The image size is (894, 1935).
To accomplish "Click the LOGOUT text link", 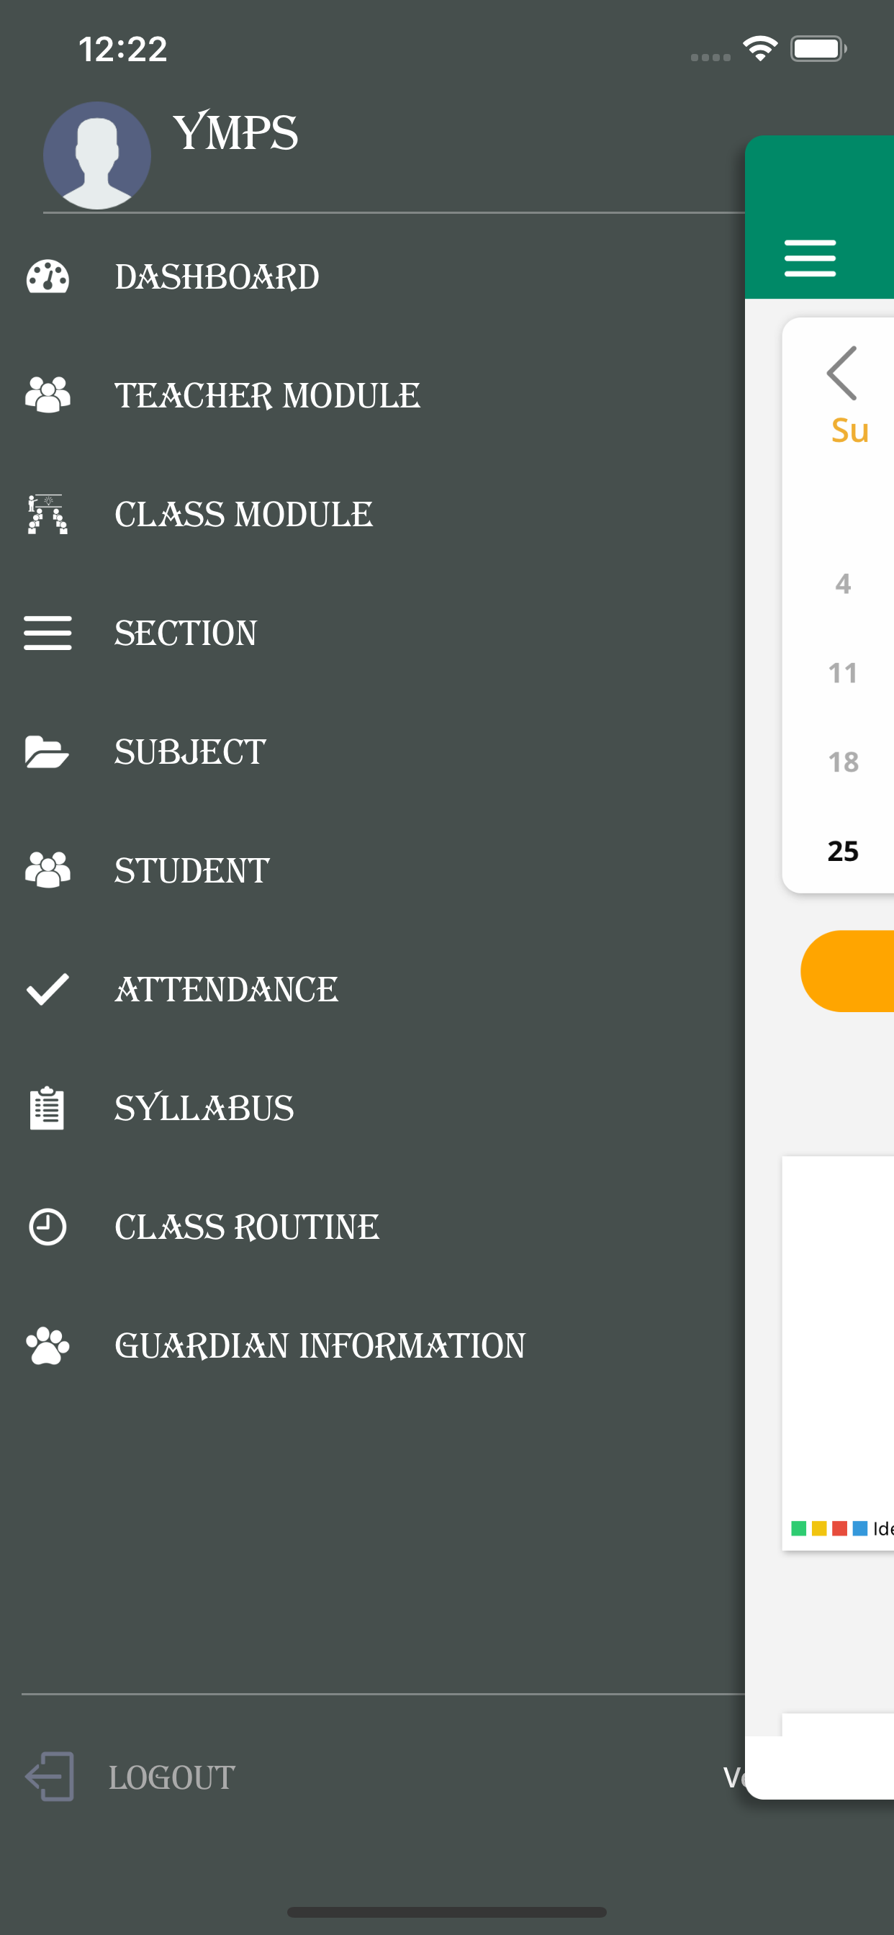I will pos(172,1777).
